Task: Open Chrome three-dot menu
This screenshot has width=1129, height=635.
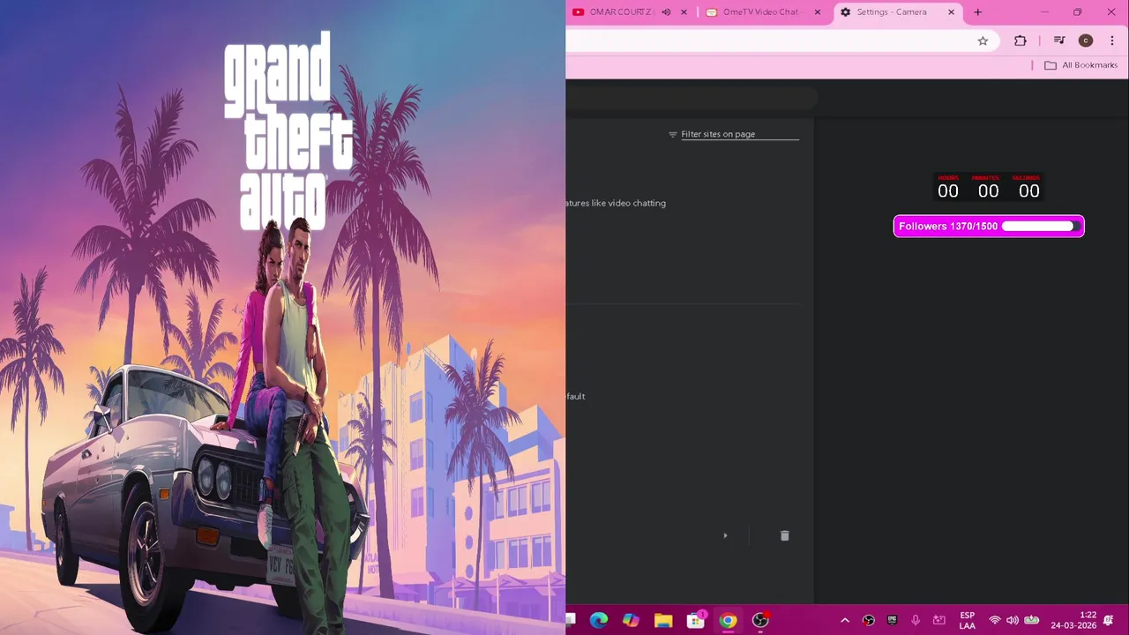Action: click(x=1112, y=41)
